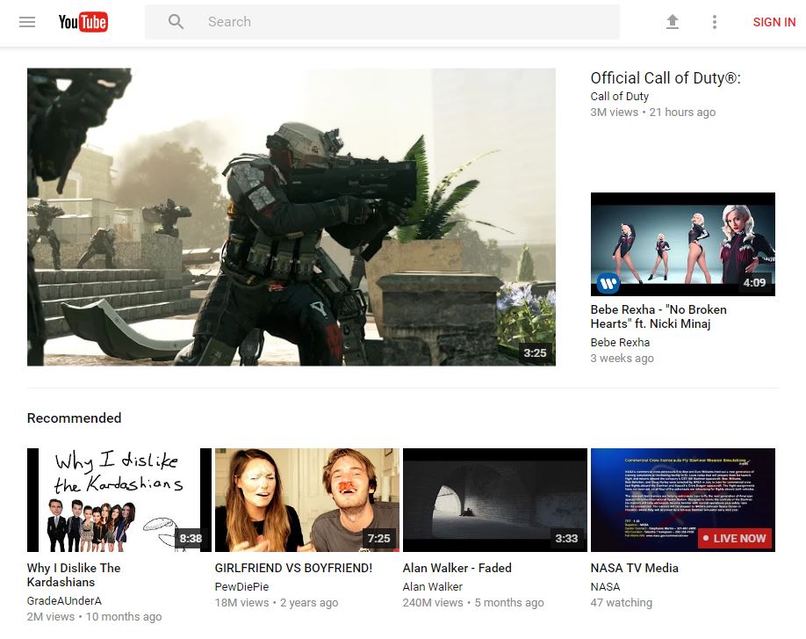
Task: Click the 3 weeks ago text
Action: pos(622,358)
